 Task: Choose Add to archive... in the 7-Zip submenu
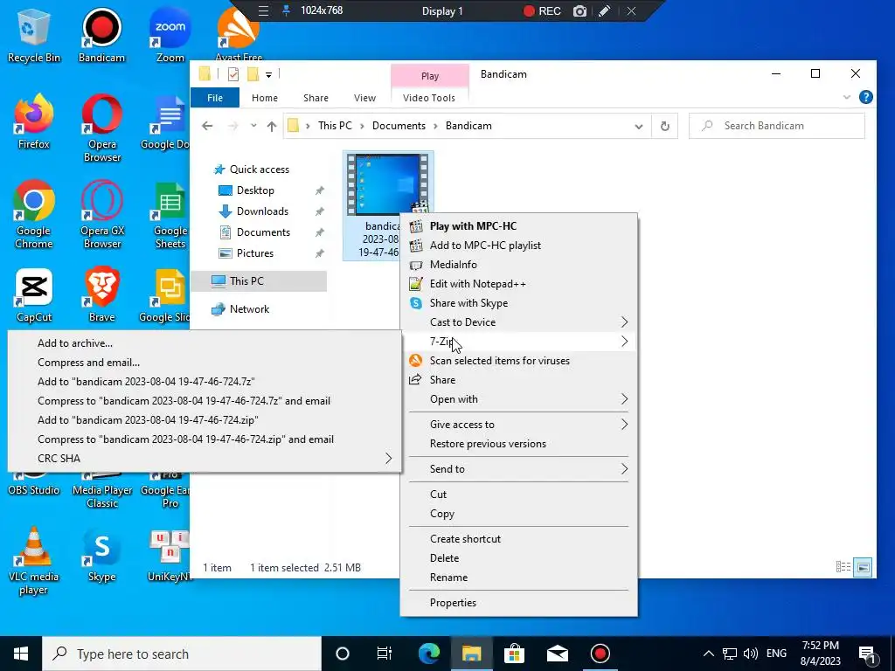(x=205, y=343)
